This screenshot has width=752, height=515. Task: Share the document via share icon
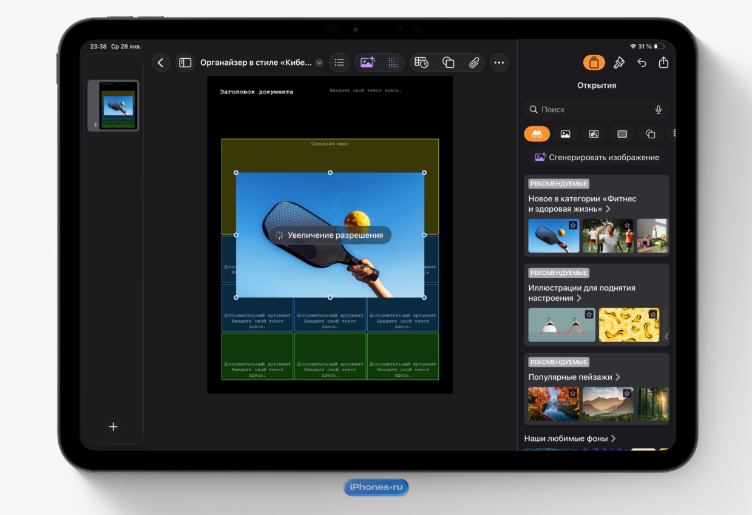(663, 62)
